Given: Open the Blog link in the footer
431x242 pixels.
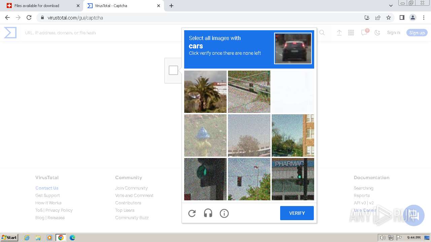Looking at the screenshot, I should click(40, 217).
